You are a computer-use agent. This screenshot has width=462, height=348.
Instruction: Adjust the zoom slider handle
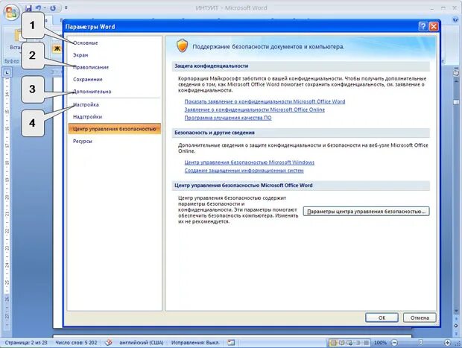coord(421,342)
